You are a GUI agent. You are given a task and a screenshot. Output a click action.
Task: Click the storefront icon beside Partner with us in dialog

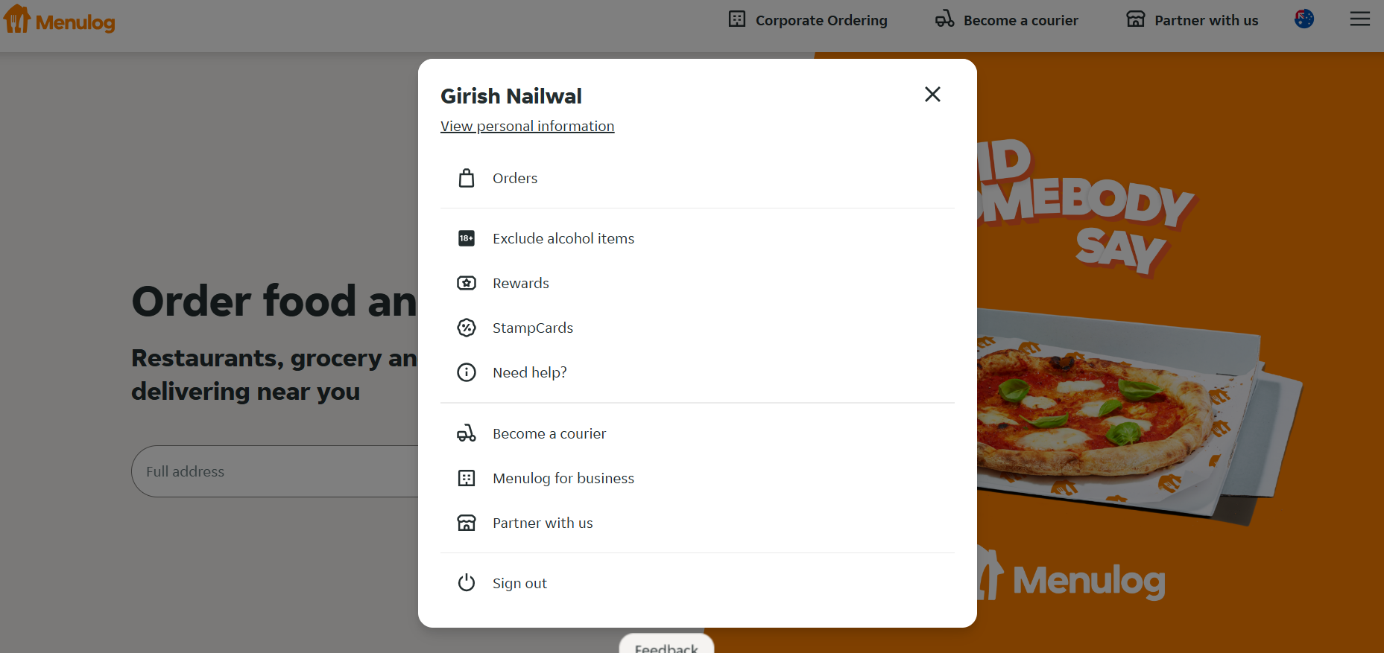coord(467,523)
